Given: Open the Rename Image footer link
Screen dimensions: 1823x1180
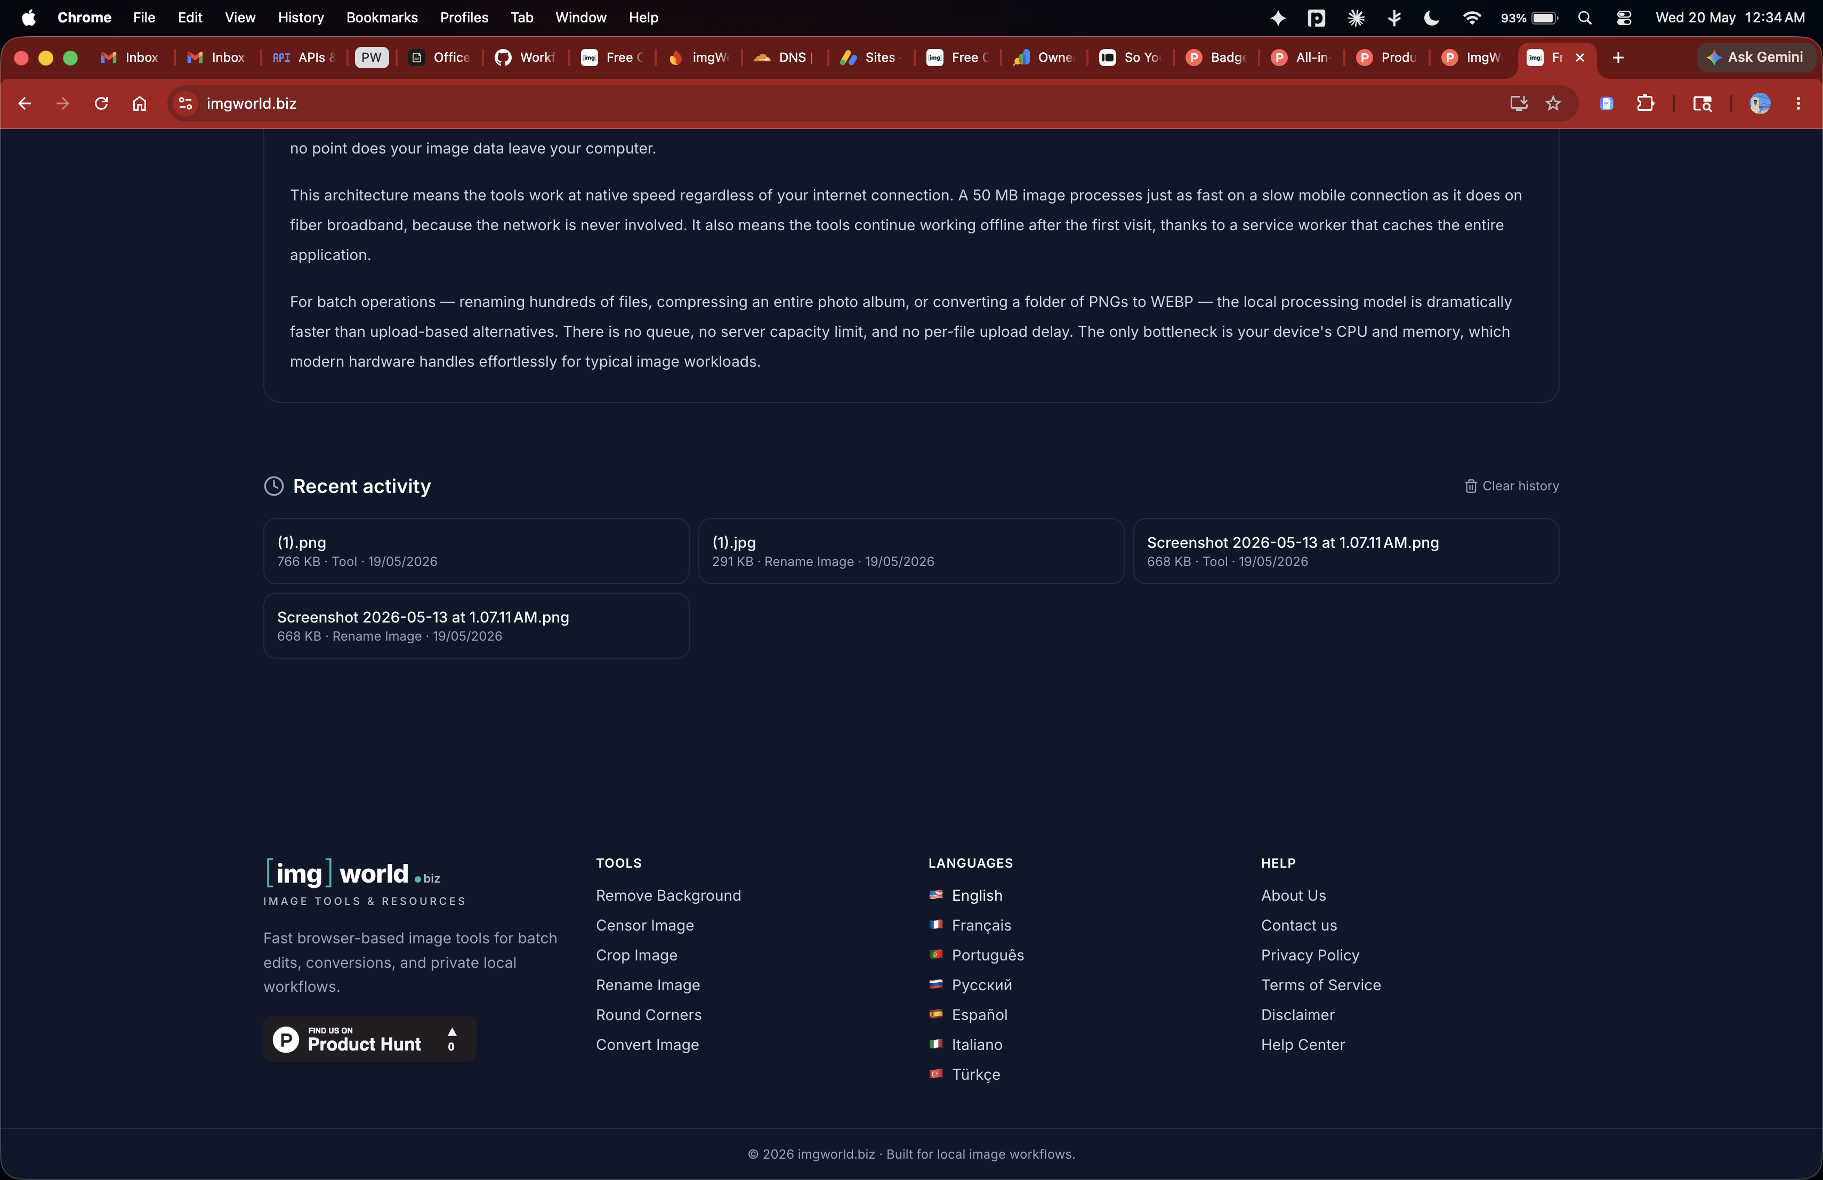Looking at the screenshot, I should pyautogui.click(x=647, y=985).
